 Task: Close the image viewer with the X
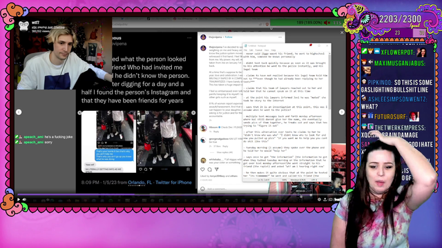click(x=342, y=32)
